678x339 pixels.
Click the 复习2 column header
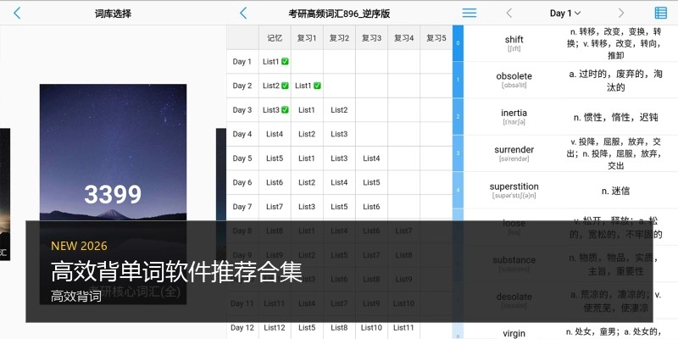[339, 37]
